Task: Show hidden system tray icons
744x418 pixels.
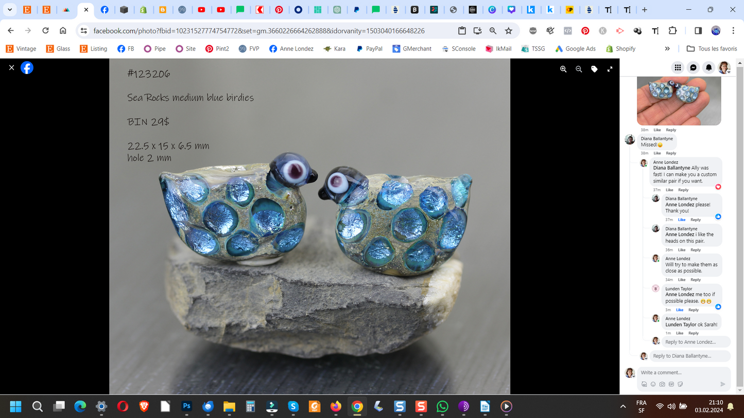Action: pyautogui.click(x=623, y=407)
